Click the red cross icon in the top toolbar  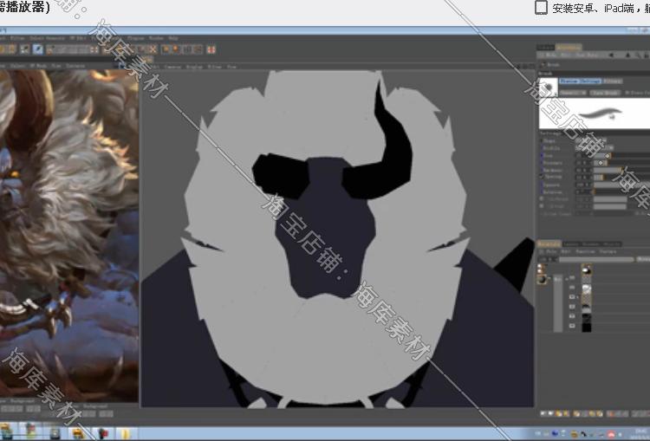tap(211, 49)
